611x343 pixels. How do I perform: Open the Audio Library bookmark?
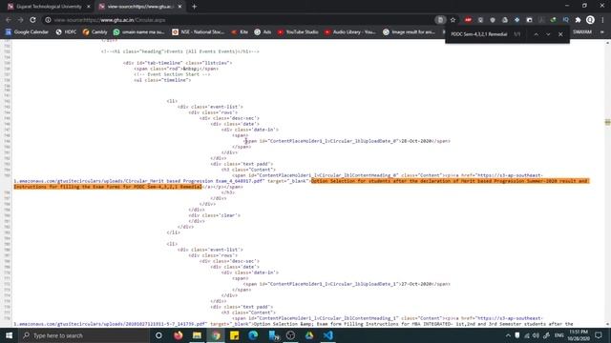[x=350, y=31]
